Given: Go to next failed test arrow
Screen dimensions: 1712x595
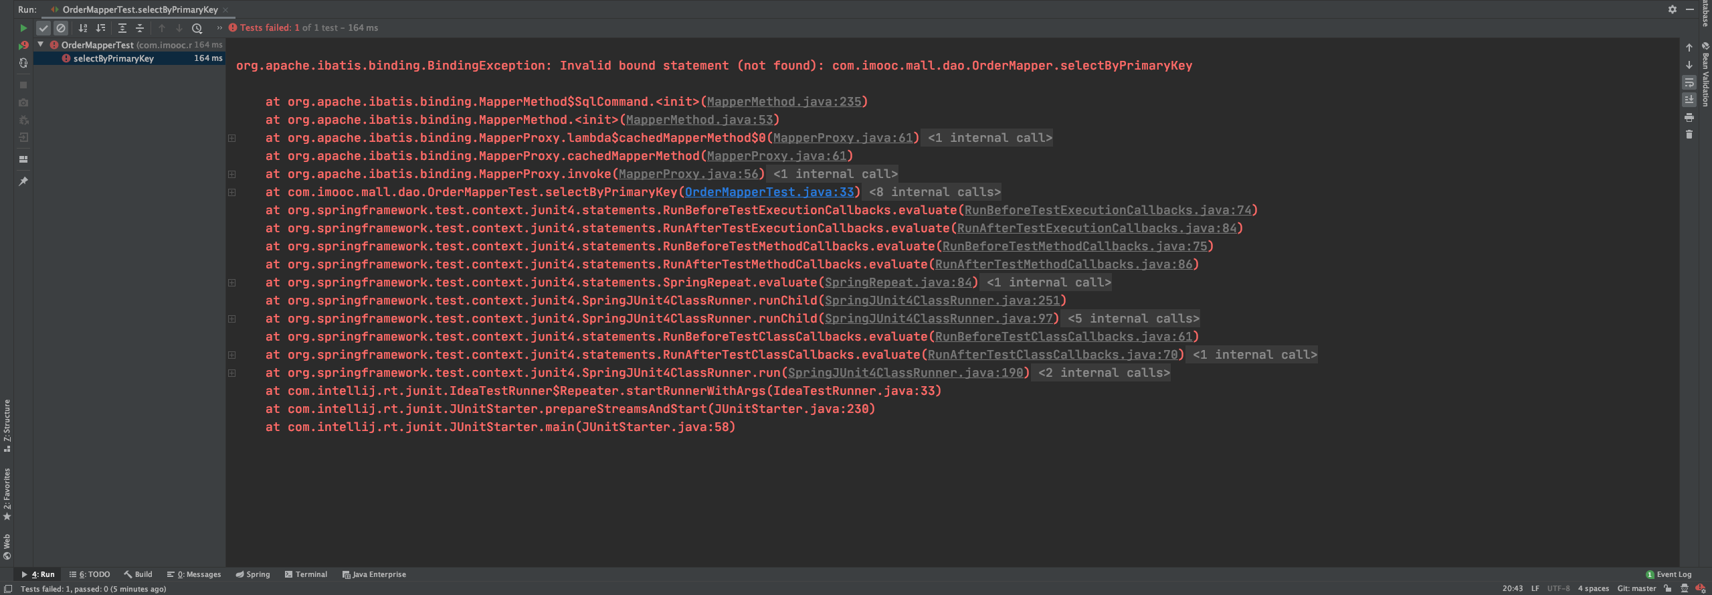Looking at the screenshot, I should pos(179,28).
